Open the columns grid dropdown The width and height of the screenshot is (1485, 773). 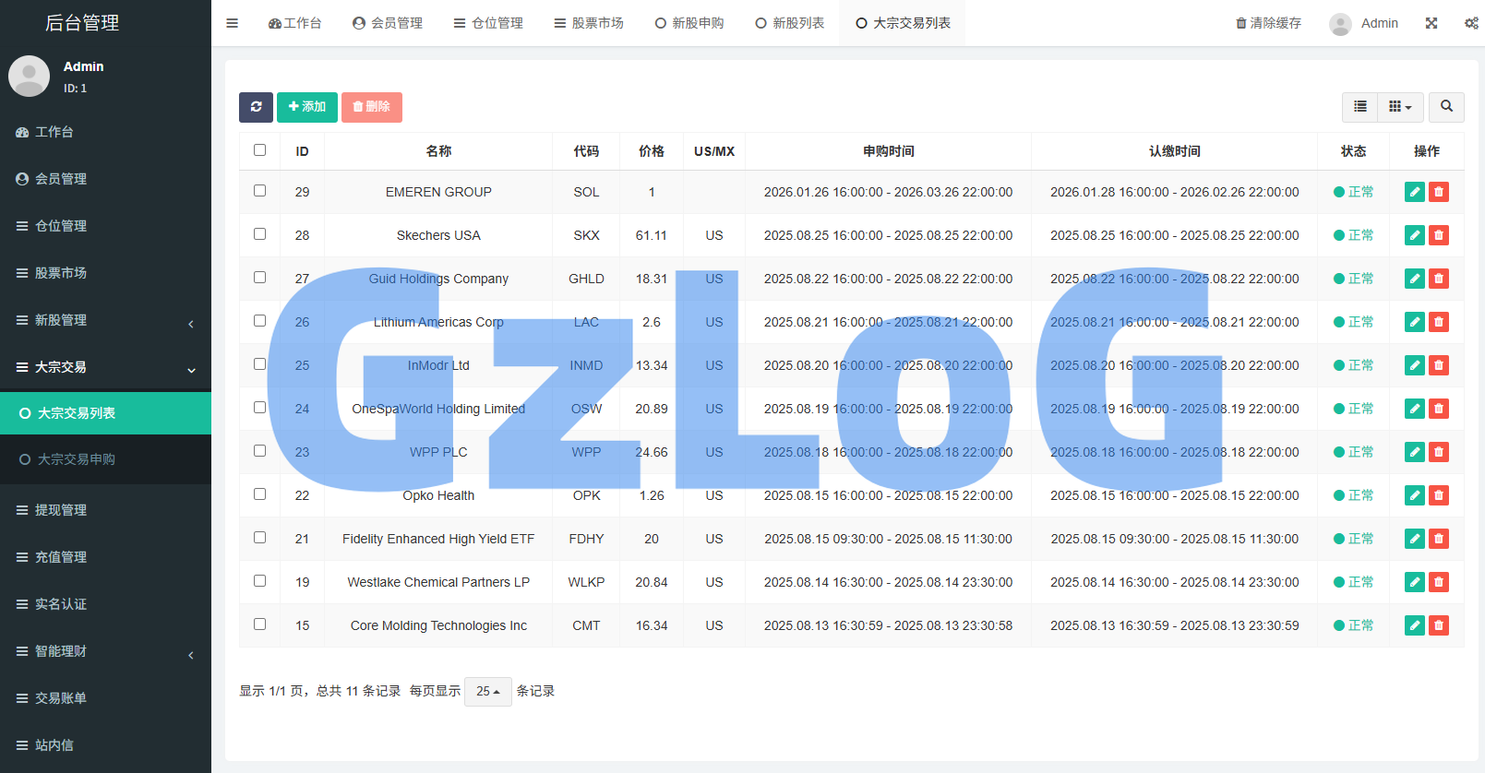pyautogui.click(x=1400, y=107)
